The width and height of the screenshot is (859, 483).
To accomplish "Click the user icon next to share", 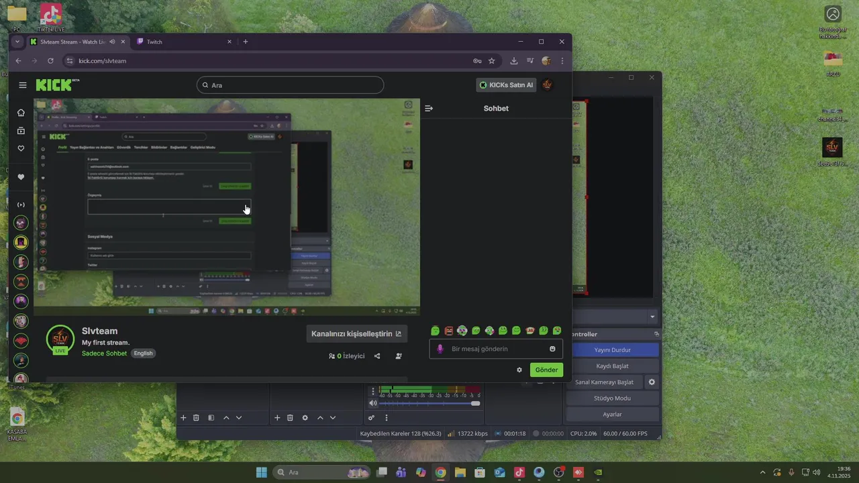I will 399,356.
